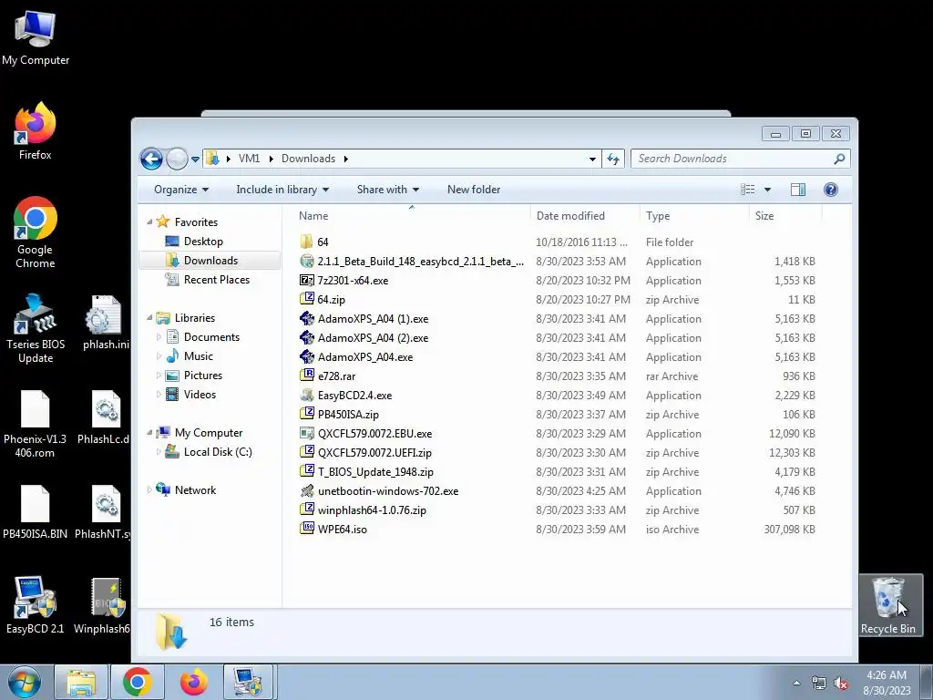This screenshot has height=700, width=933.
Task: Show hidden tray icons arrow
Action: pyautogui.click(x=796, y=684)
